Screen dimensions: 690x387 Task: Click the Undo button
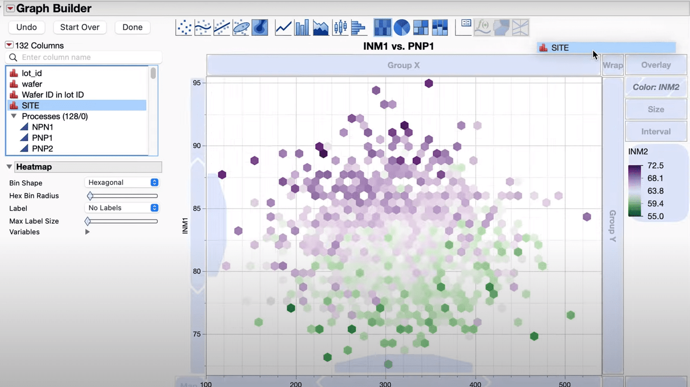(x=27, y=27)
